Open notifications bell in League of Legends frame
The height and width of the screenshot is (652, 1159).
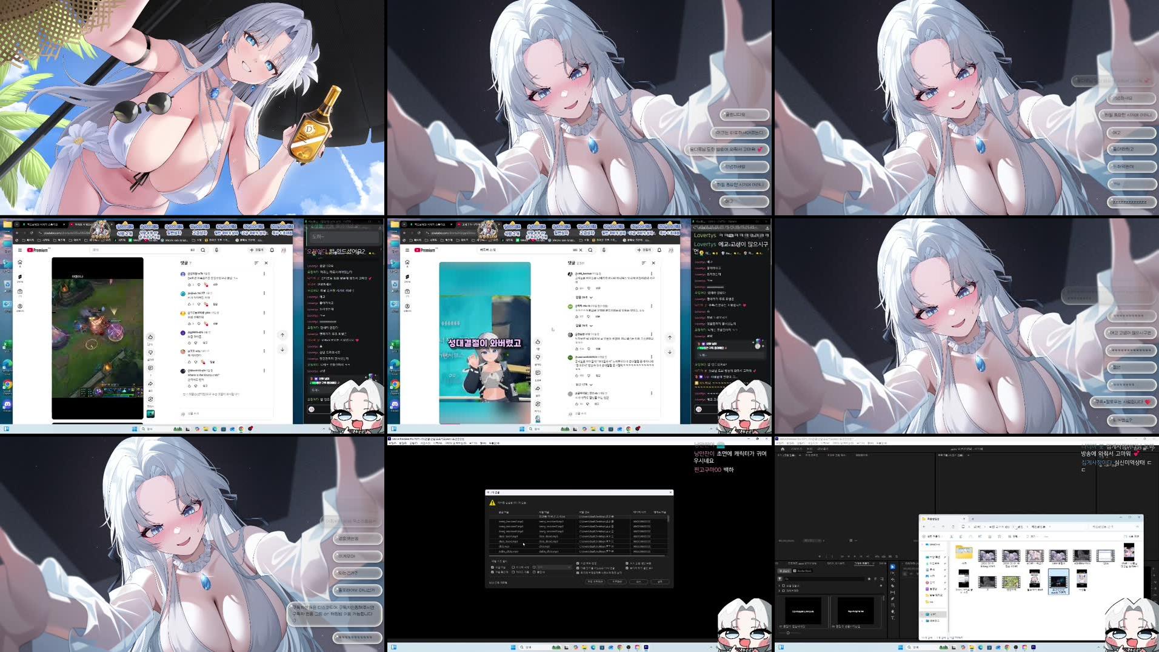click(x=272, y=250)
